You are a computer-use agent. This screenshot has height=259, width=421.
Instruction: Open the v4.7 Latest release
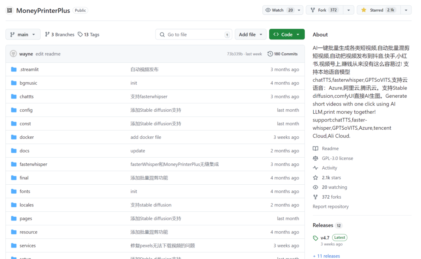pyautogui.click(x=325, y=238)
